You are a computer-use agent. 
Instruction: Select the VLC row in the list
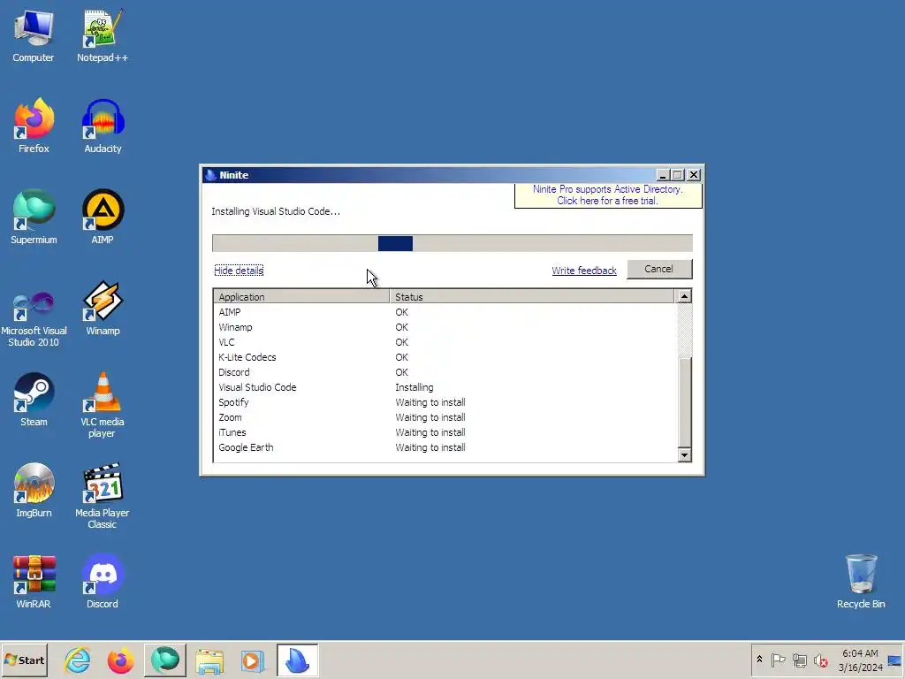[x=445, y=342]
